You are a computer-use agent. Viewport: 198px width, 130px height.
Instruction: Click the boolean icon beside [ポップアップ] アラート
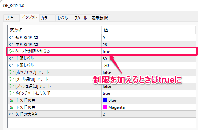pos(11,72)
